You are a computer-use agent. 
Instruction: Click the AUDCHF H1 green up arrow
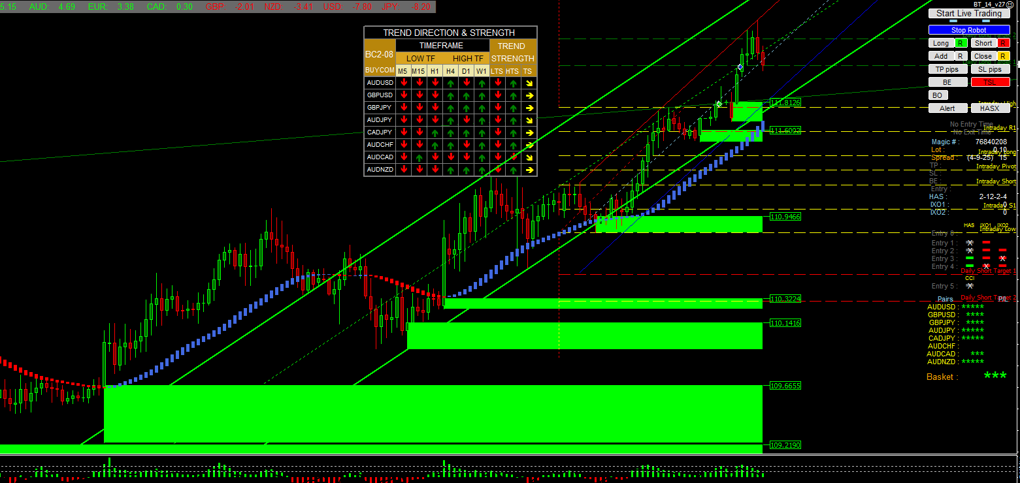pyautogui.click(x=435, y=145)
